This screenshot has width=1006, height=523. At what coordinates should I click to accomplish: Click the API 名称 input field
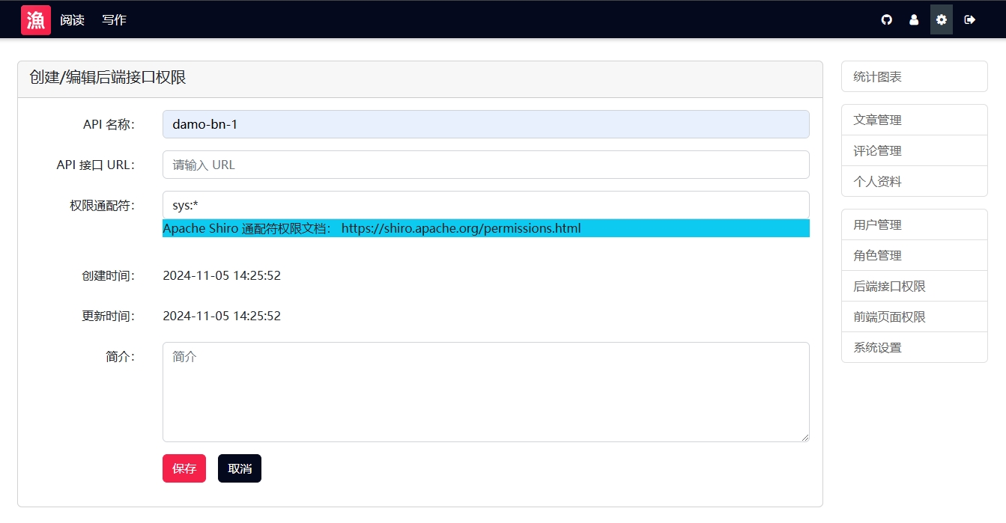click(485, 124)
